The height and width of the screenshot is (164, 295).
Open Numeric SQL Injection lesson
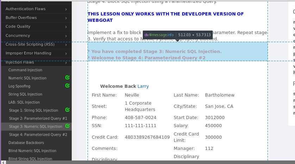(x=27, y=78)
